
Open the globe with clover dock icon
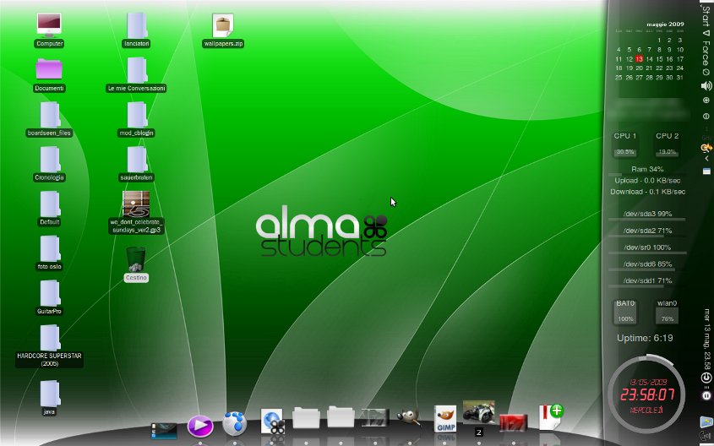(272, 421)
